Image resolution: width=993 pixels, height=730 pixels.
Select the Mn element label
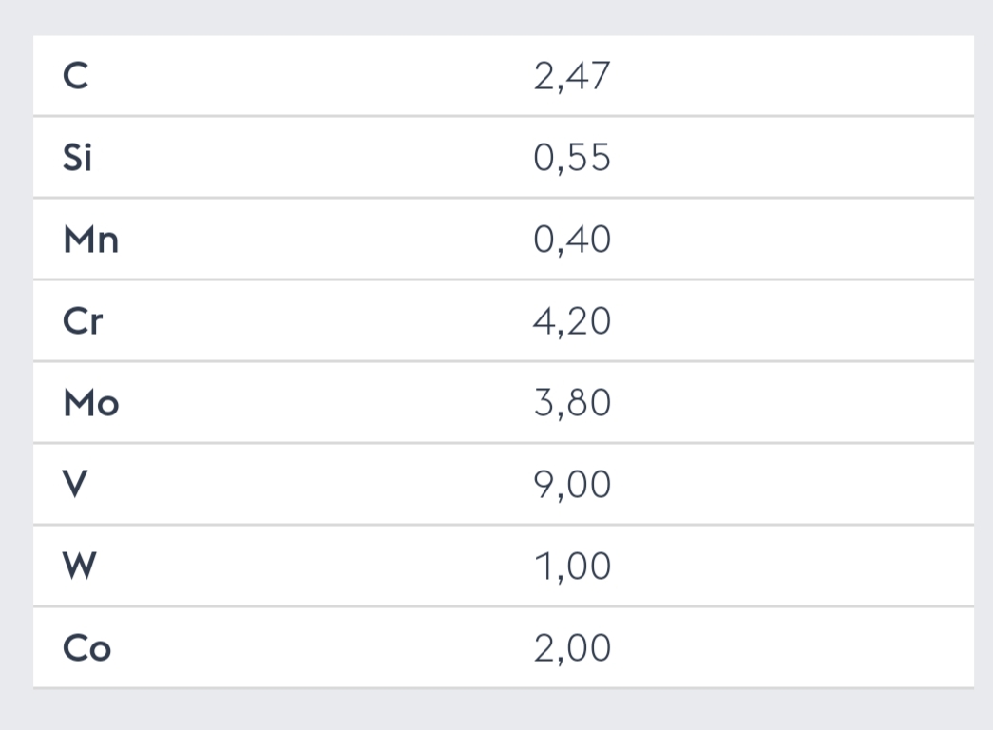91,240
